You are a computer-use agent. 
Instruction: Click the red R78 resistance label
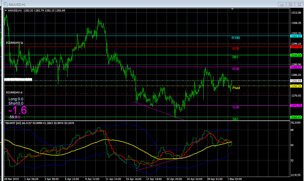[235, 49]
